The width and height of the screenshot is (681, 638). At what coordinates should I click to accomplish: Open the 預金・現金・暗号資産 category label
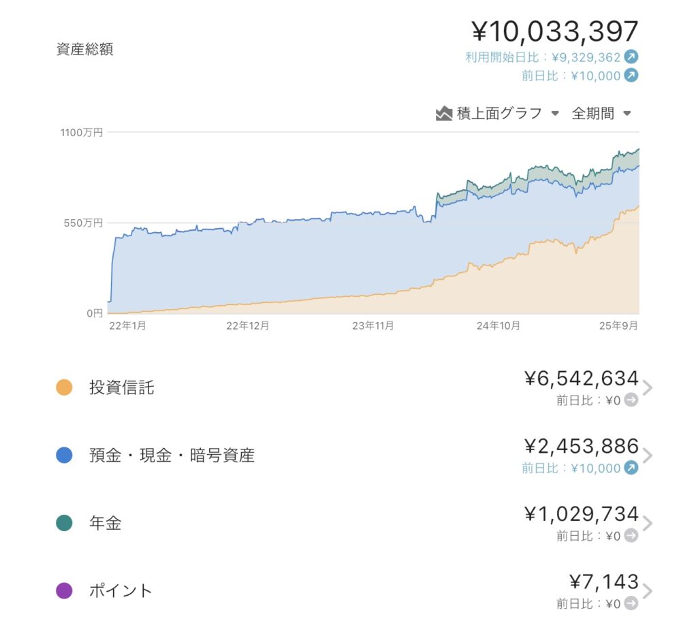click(x=172, y=456)
